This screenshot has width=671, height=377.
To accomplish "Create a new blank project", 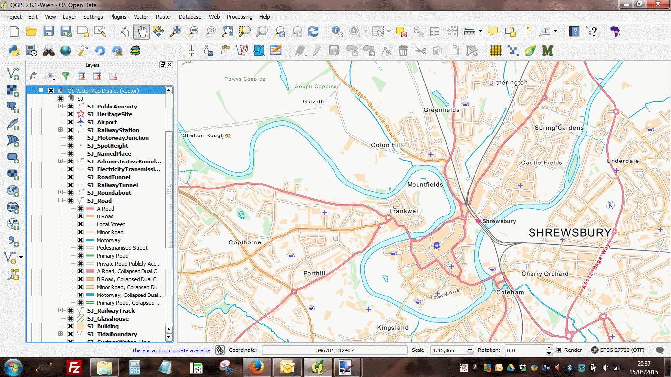I will point(14,31).
